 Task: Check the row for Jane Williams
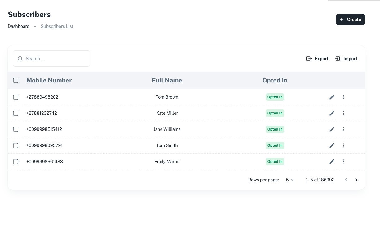[16, 129]
